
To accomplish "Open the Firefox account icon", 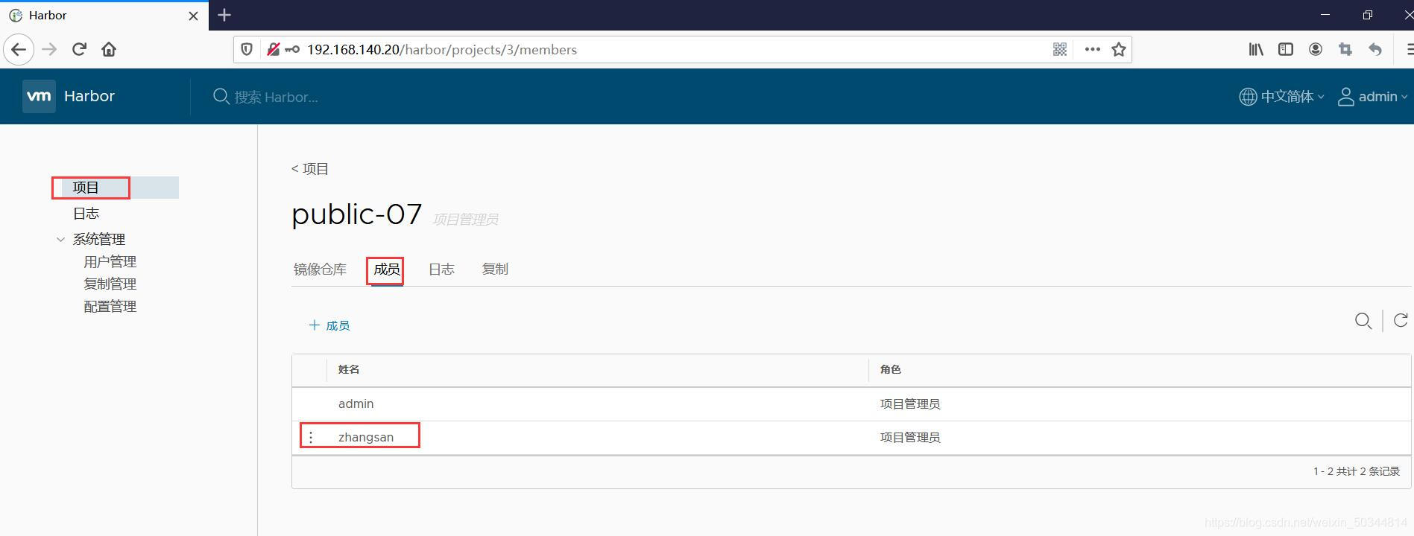I will click(1316, 50).
